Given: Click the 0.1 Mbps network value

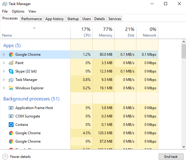Looking at the screenshot, I should (149, 55).
